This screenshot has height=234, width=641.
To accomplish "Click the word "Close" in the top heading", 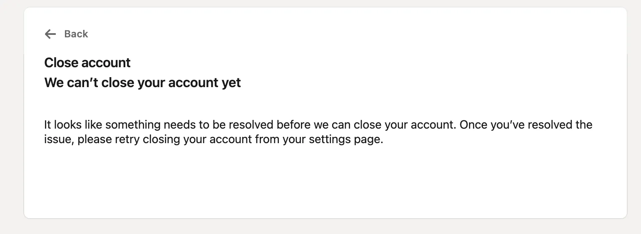I will point(62,63).
